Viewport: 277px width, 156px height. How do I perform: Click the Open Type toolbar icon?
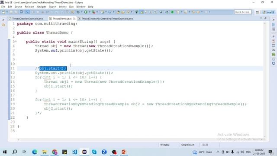pyautogui.click(x=118, y=12)
